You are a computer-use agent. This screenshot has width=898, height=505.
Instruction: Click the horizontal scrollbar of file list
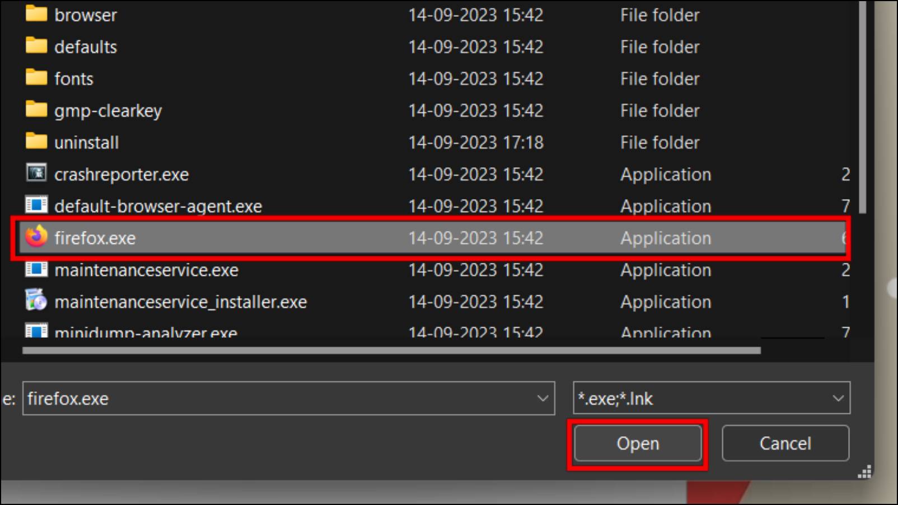click(x=391, y=351)
